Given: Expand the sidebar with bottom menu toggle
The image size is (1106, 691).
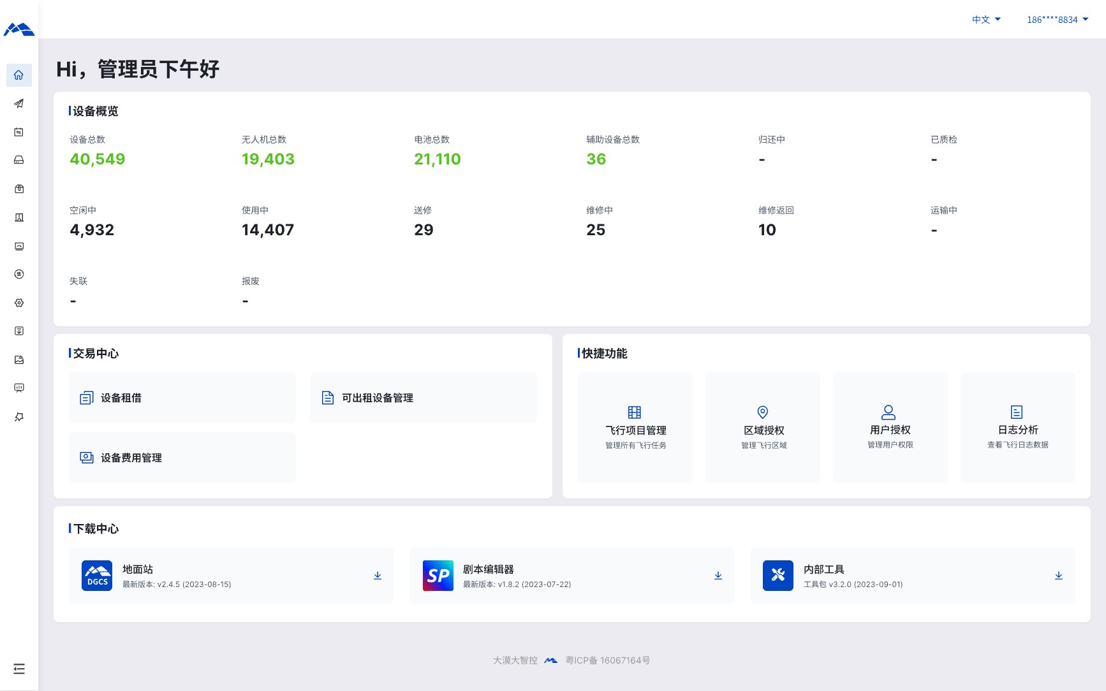Looking at the screenshot, I should point(19,669).
